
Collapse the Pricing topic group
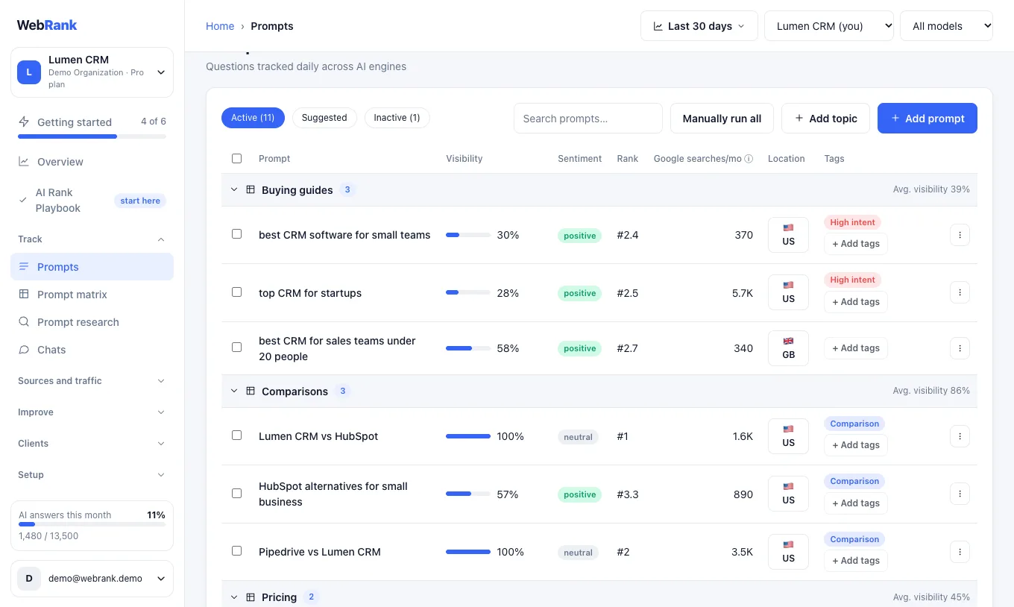pyautogui.click(x=233, y=597)
